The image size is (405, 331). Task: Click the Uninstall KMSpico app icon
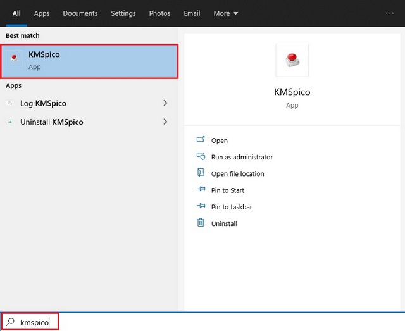pos(10,122)
